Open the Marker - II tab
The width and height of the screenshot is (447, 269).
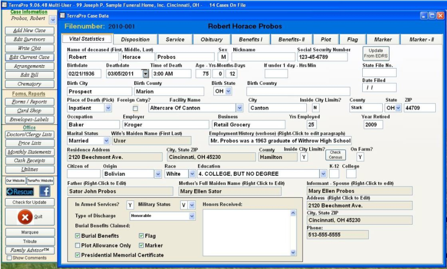tap(421, 40)
